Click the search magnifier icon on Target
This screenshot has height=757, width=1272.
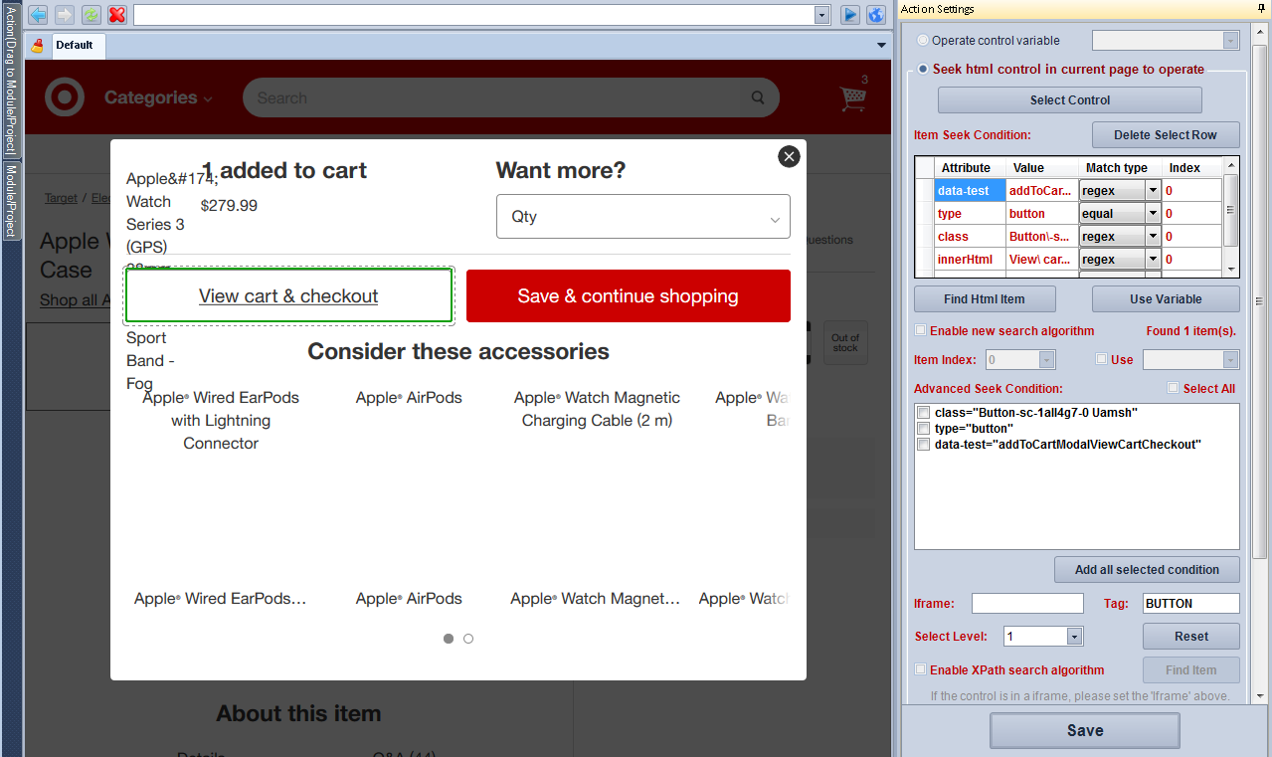pos(758,97)
